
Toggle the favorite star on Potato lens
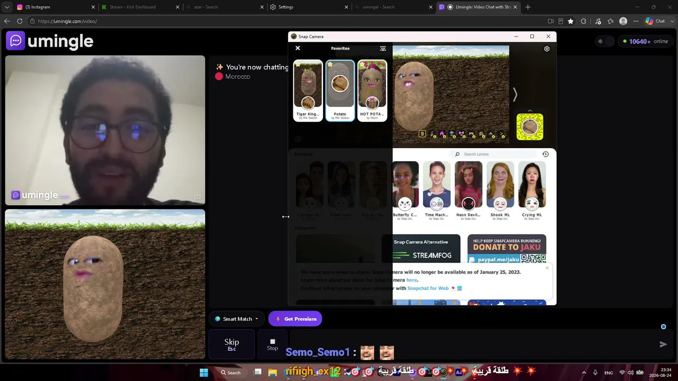[x=330, y=65]
